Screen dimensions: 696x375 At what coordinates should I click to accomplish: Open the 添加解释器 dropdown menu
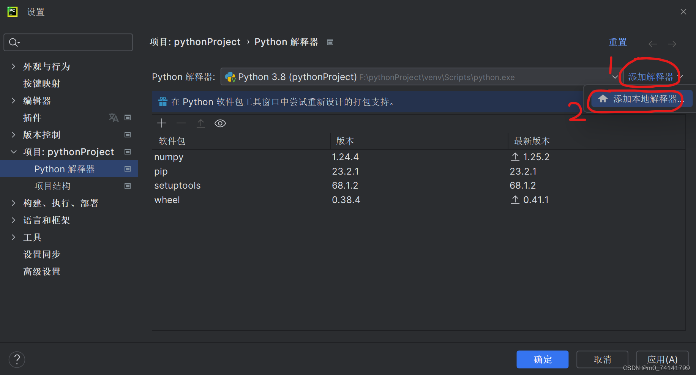point(650,76)
